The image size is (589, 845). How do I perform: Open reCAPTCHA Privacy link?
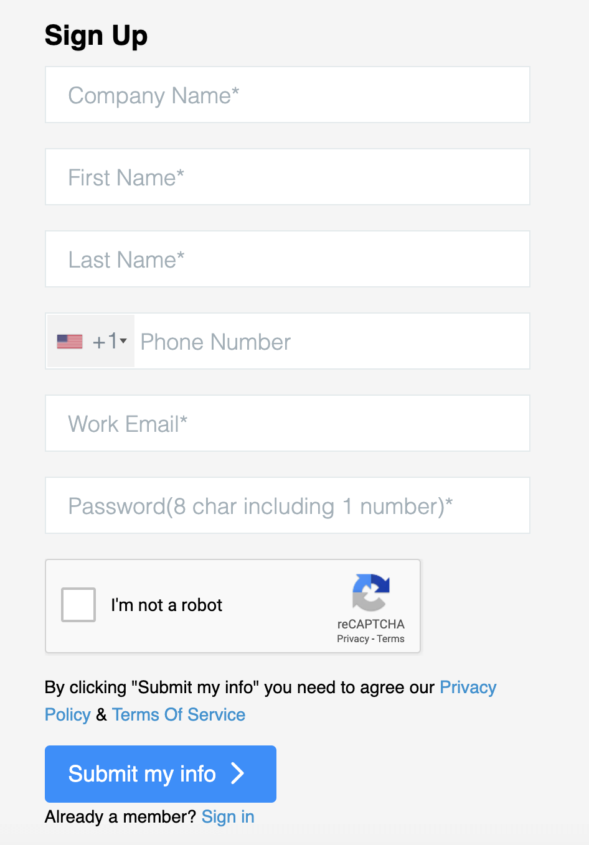[x=353, y=639]
